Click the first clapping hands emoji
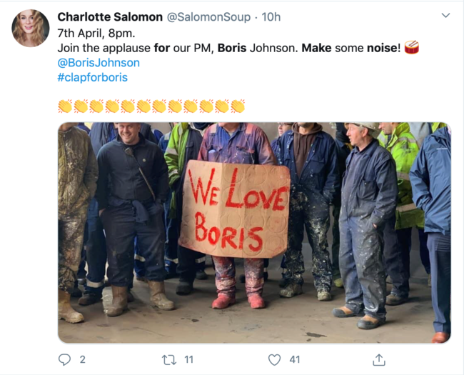The image size is (464, 375). [65, 106]
